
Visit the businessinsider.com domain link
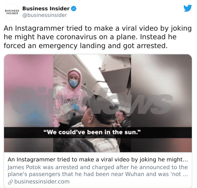coord(42,181)
